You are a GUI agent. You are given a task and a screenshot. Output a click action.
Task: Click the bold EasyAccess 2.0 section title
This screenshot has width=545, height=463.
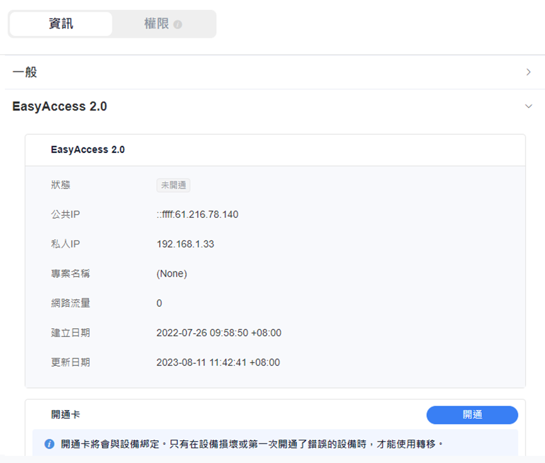click(x=59, y=106)
